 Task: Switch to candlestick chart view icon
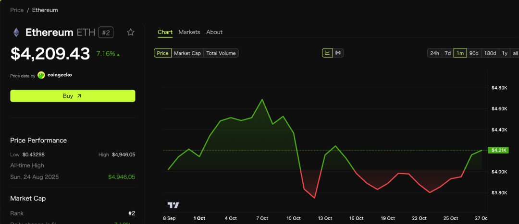[x=338, y=53]
